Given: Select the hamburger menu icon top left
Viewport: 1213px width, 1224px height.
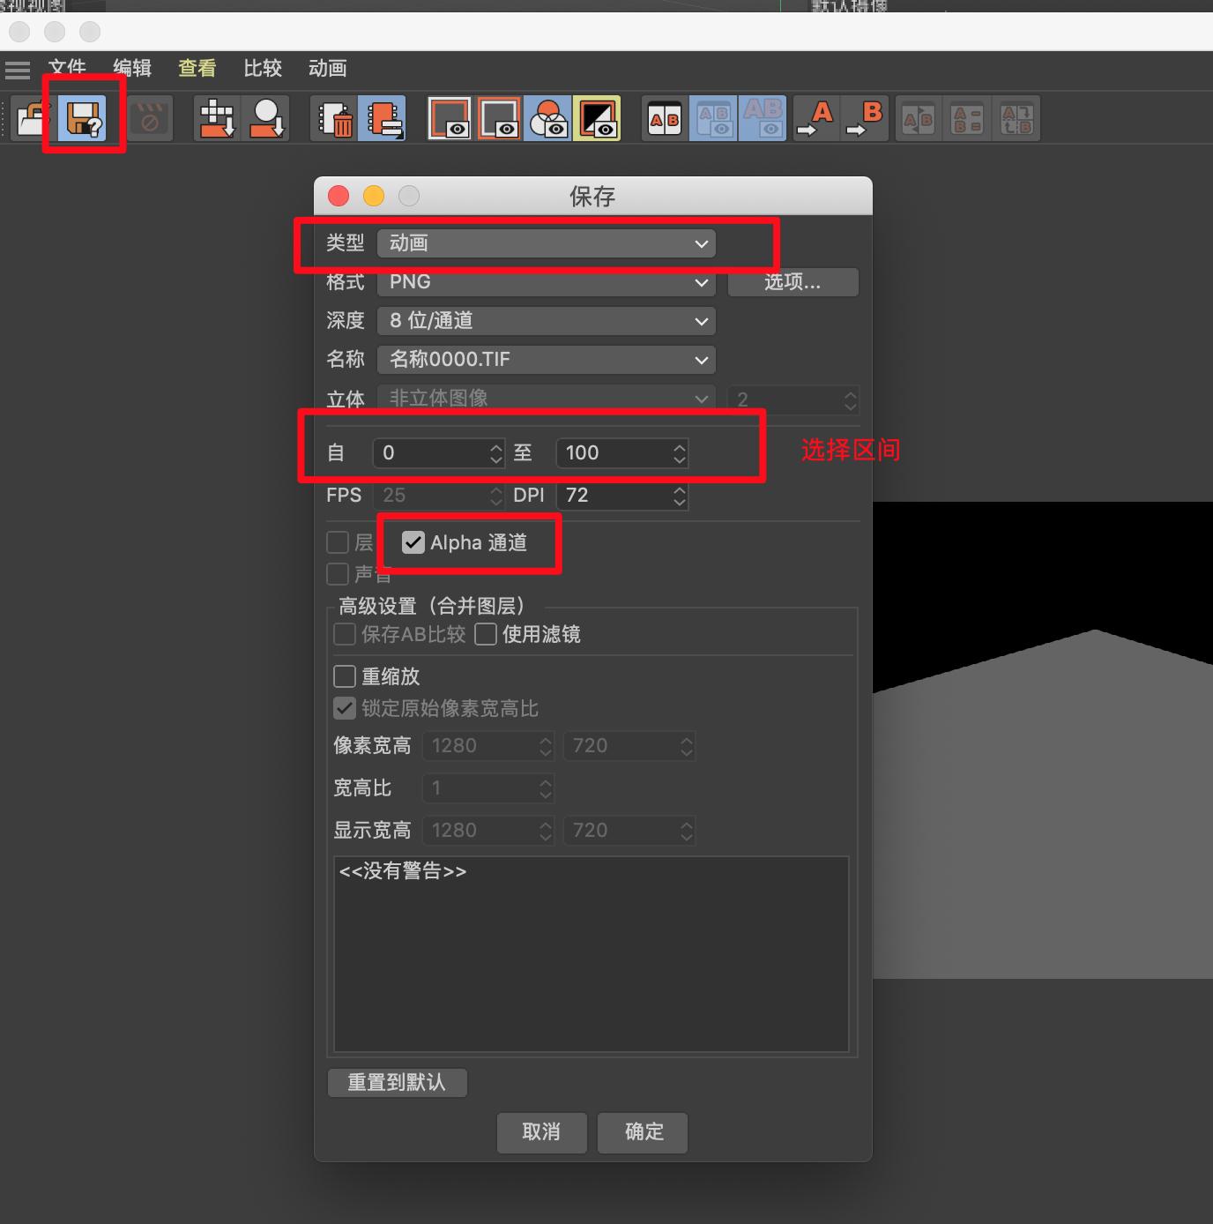Looking at the screenshot, I should coord(18,70).
